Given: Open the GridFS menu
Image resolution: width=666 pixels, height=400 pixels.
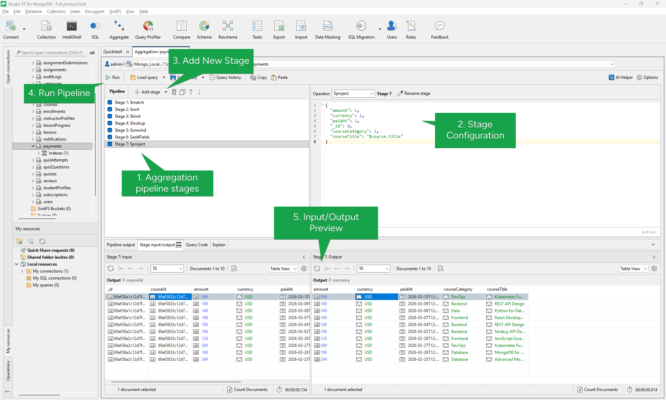Looking at the screenshot, I should click(115, 11).
